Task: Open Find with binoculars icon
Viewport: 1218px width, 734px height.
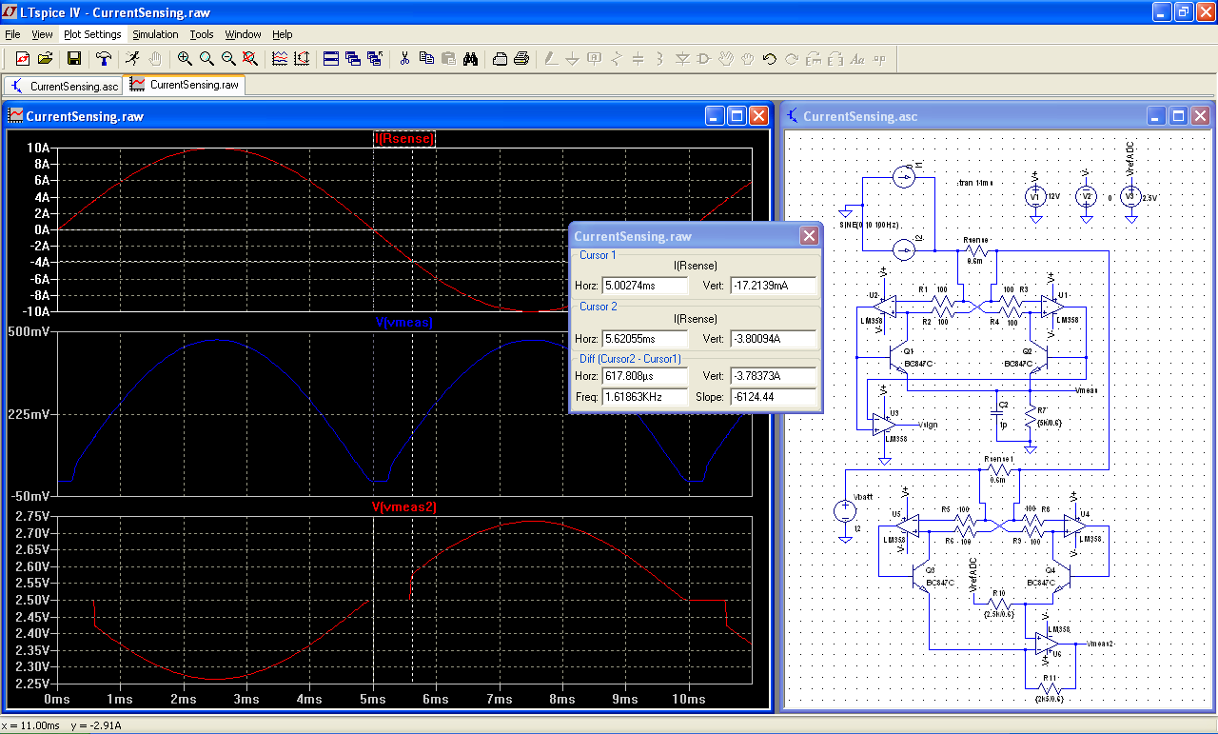Action: click(470, 59)
